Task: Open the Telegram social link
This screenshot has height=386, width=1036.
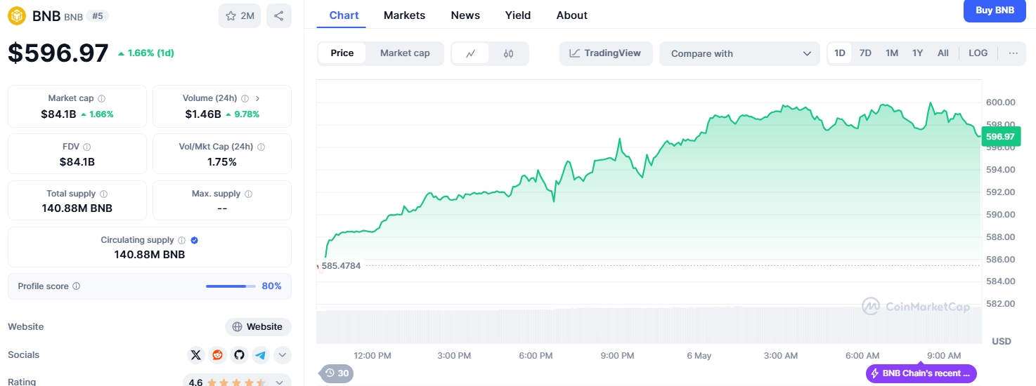Action: 261,355
